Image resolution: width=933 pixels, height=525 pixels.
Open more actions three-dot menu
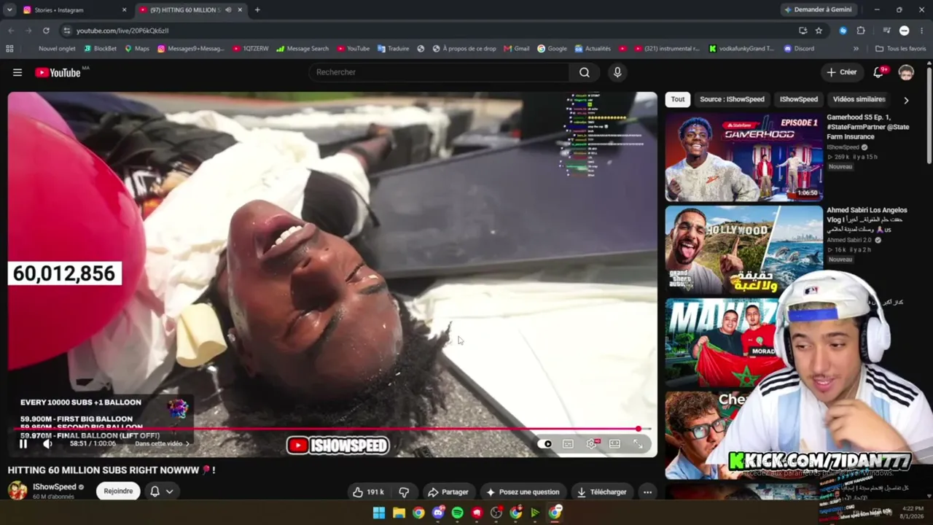[647, 492]
